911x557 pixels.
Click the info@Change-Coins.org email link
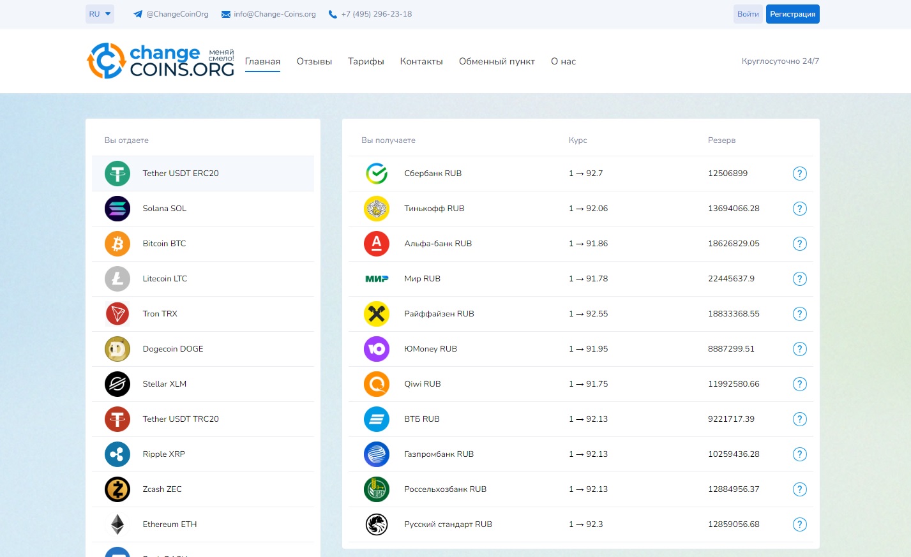[268, 14]
